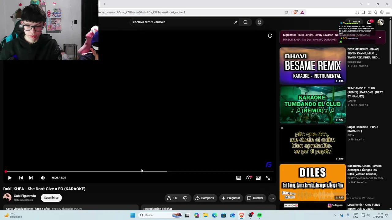The height and width of the screenshot is (220, 392).
Task: Mute the video volume
Action: tap(43, 178)
